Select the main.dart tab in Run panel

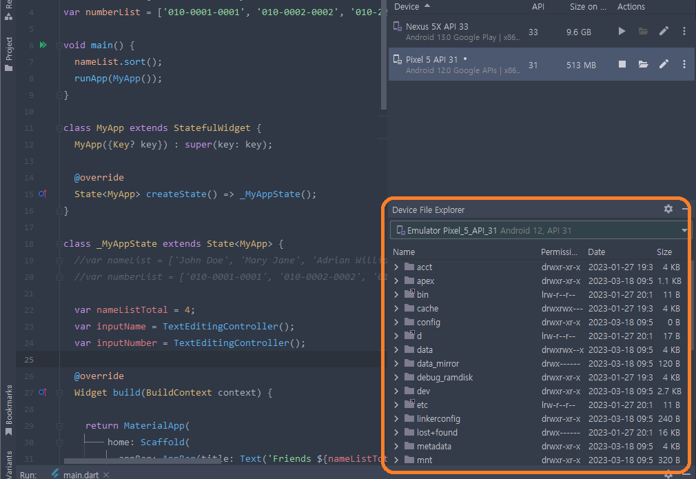pos(75,474)
